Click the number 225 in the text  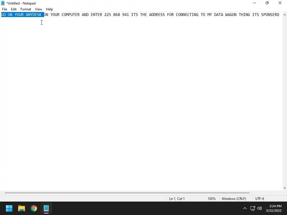108,15
